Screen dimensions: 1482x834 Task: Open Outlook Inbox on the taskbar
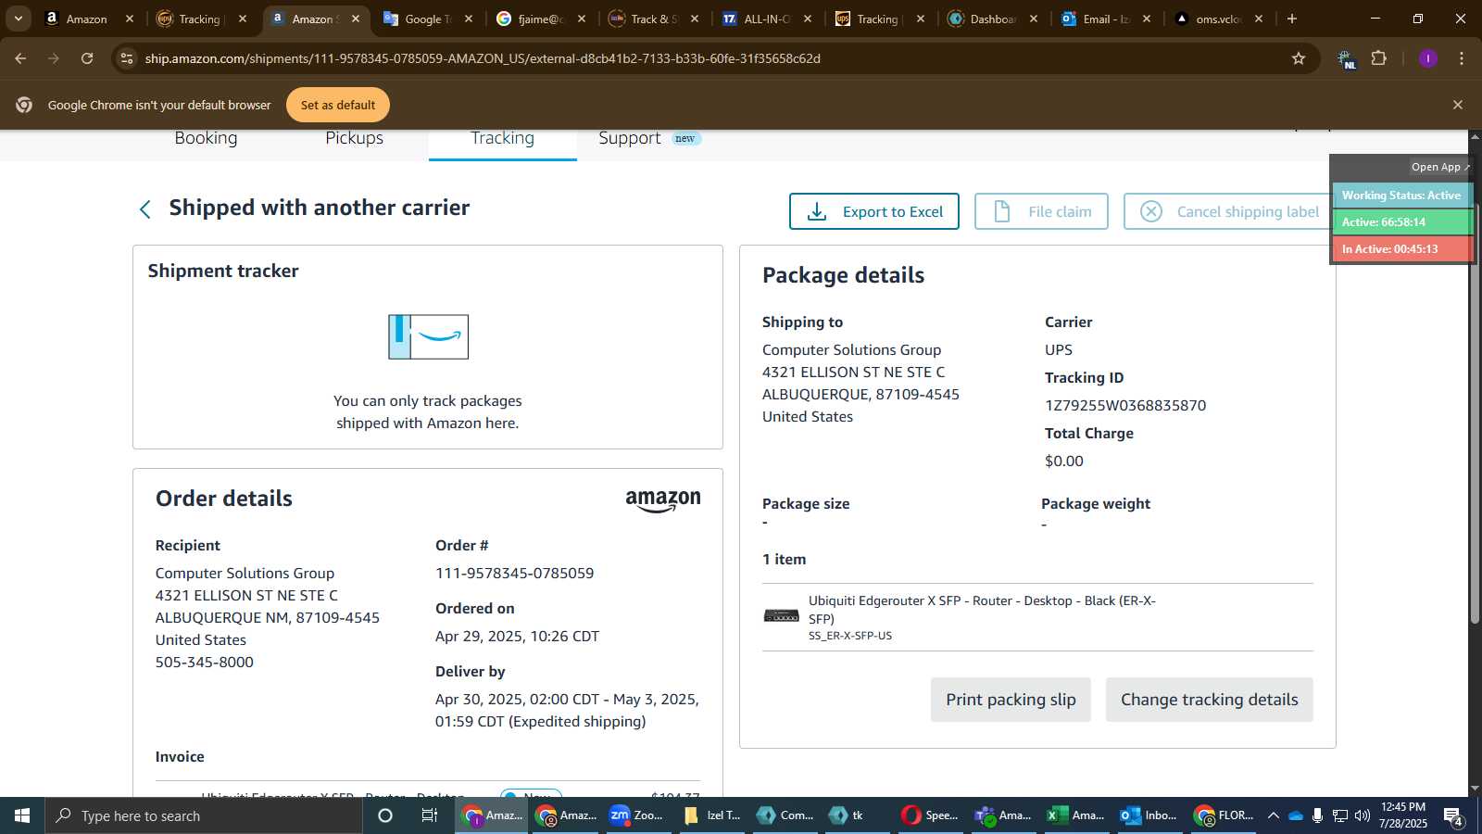point(1149,815)
